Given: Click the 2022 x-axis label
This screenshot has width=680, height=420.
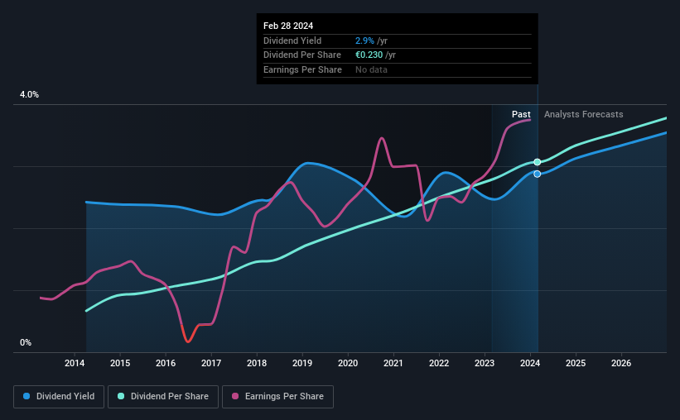Looking at the screenshot, I should pyautogui.click(x=439, y=363).
